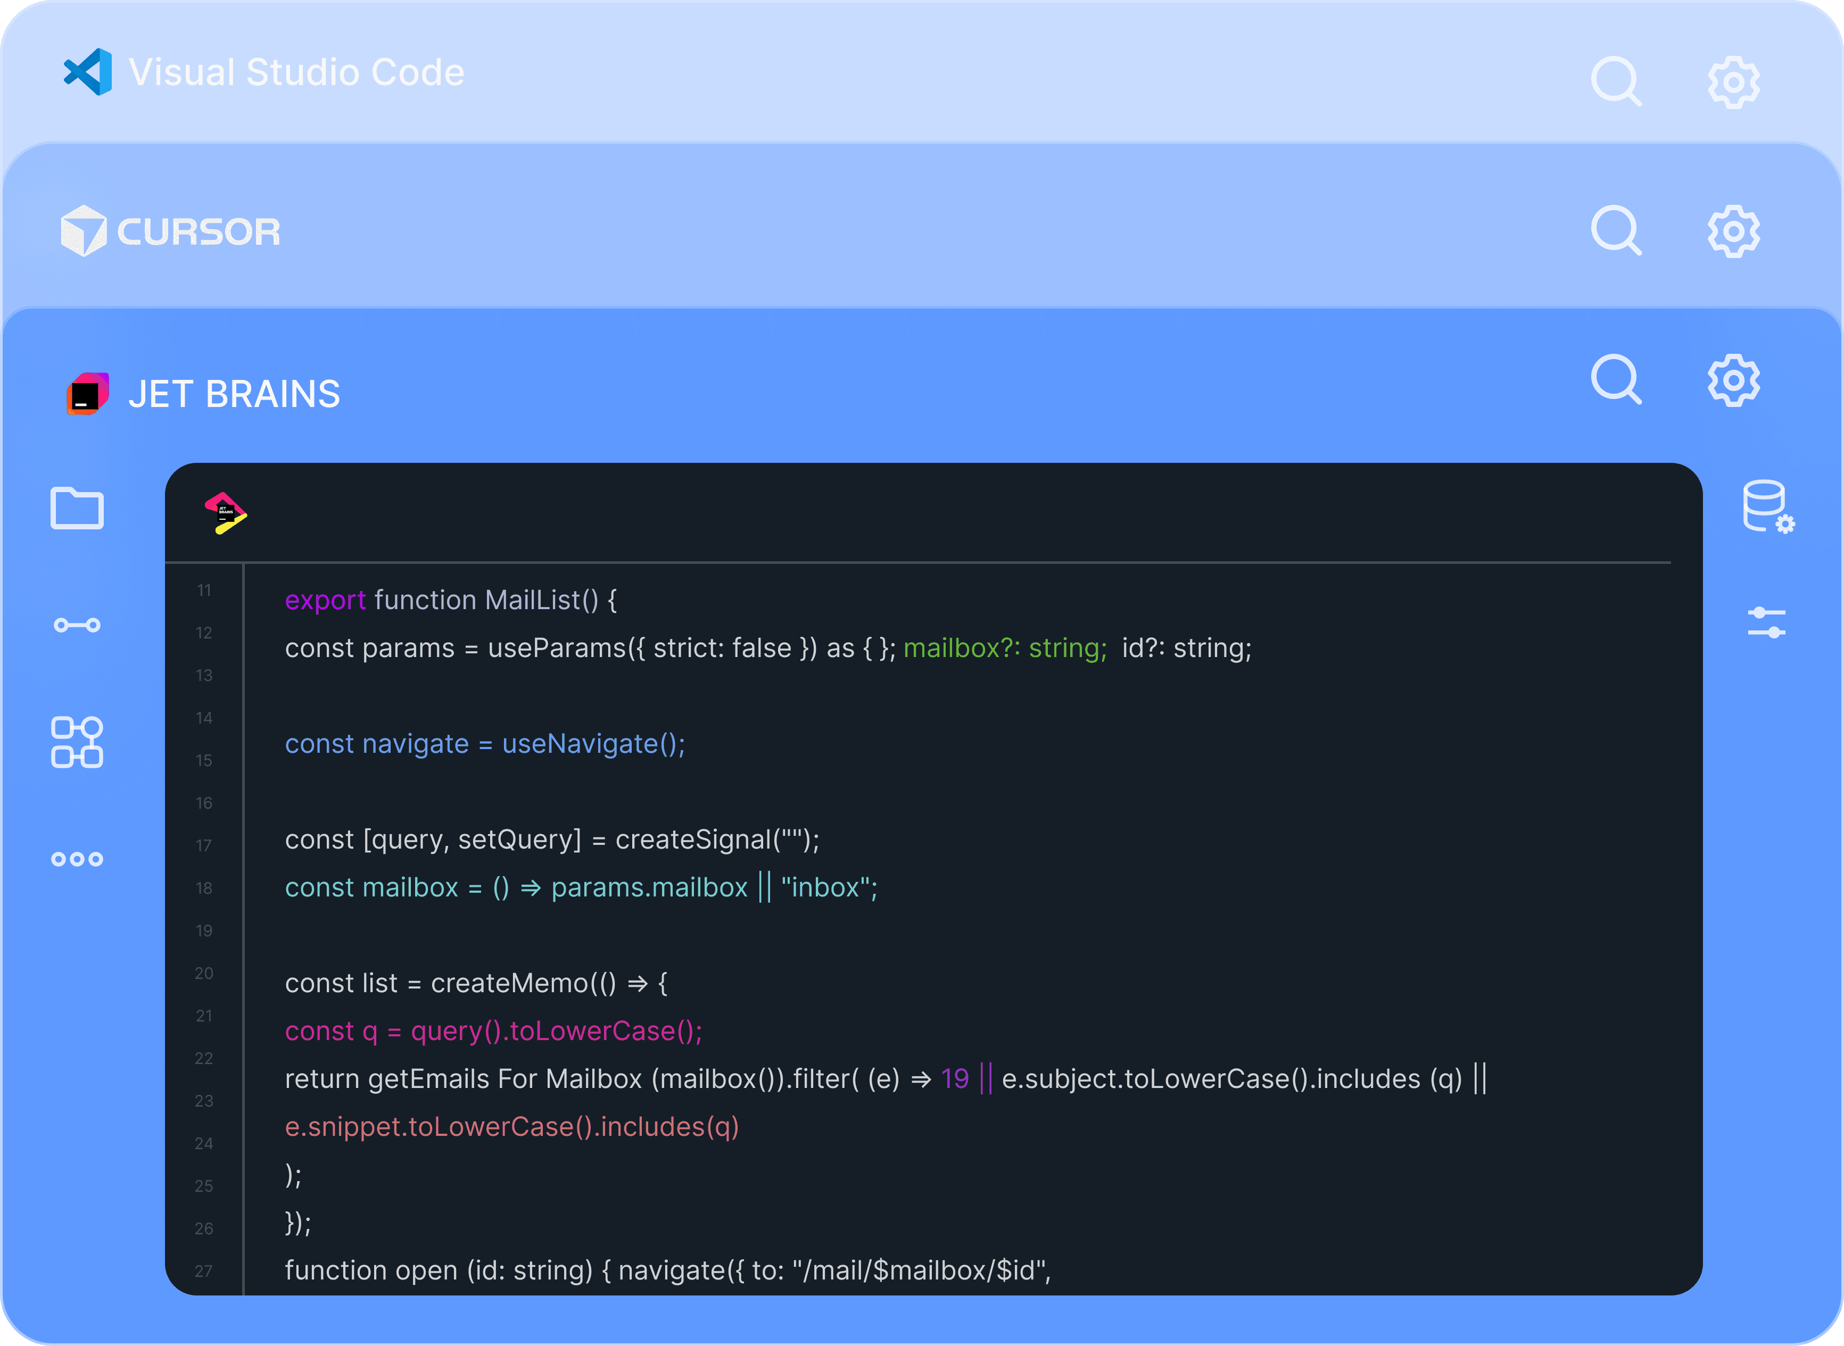Click the JetBrains logo in editor header
Viewport: 1844px width, 1346px height.
click(x=225, y=513)
